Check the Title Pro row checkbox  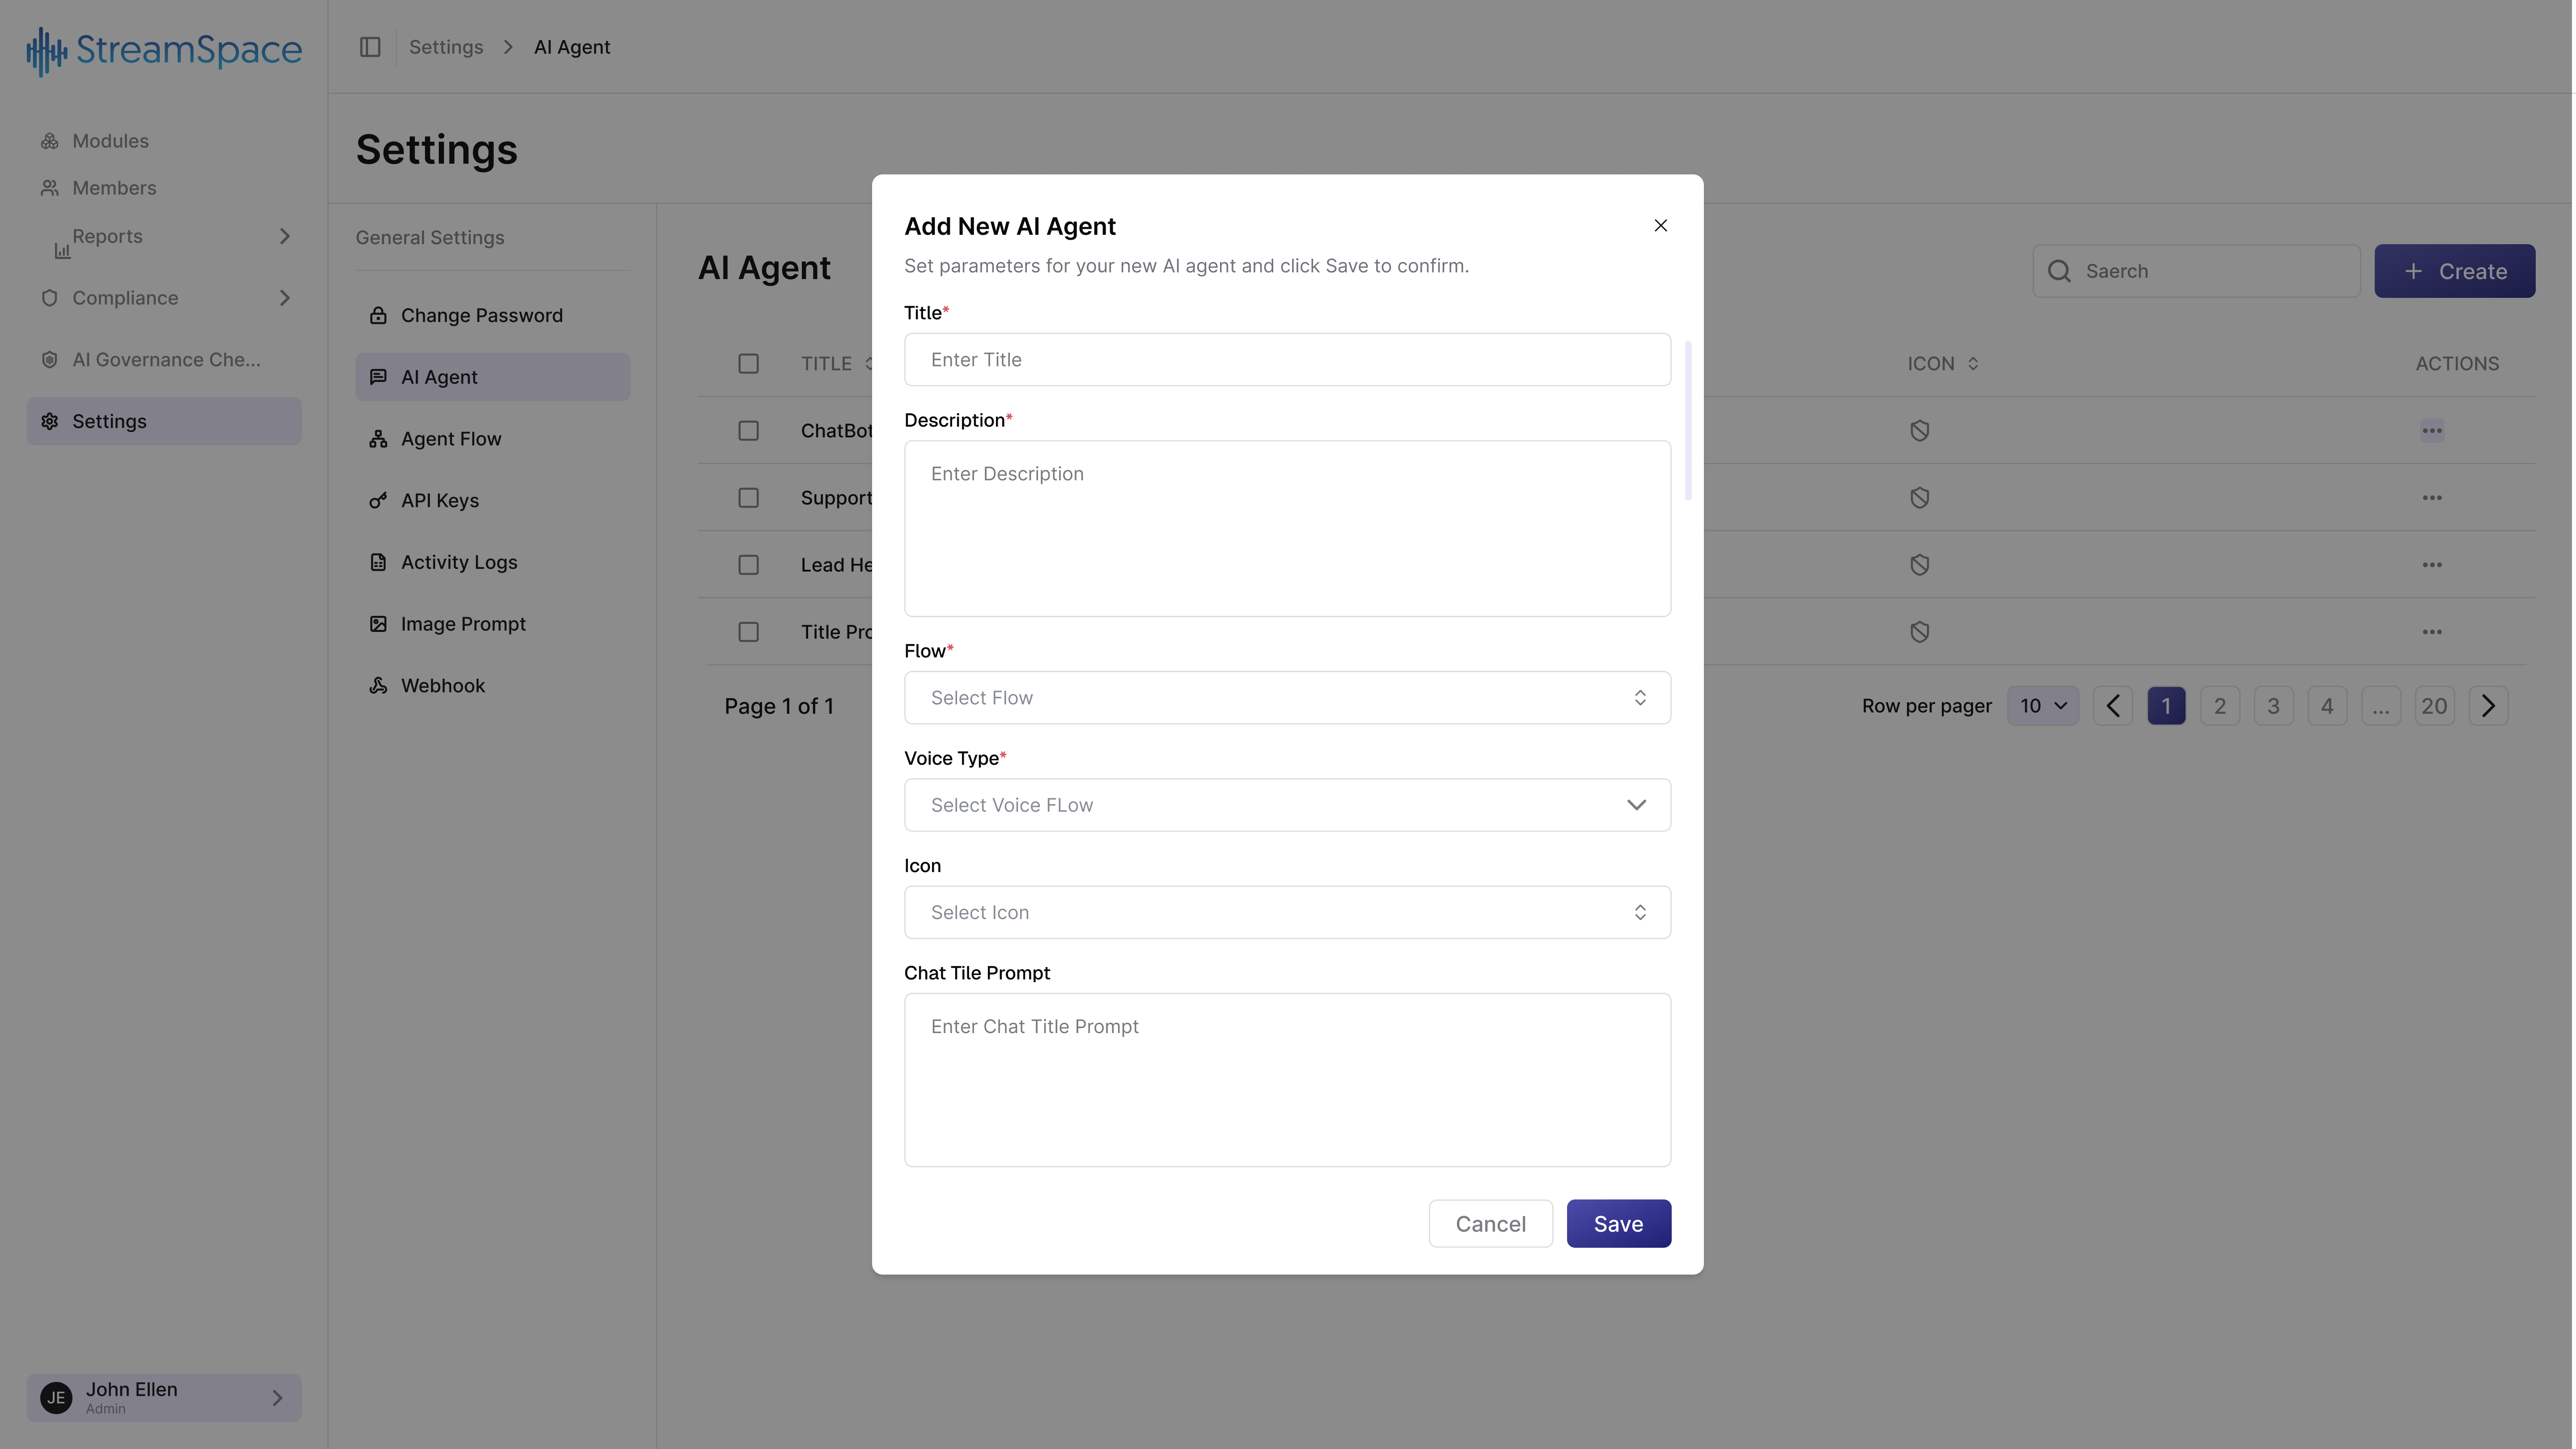748,632
